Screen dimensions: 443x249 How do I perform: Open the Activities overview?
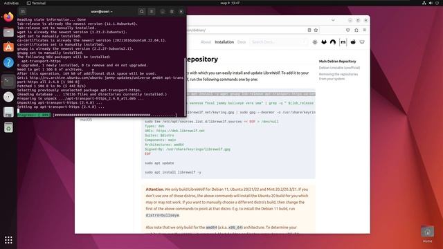[11, 3]
